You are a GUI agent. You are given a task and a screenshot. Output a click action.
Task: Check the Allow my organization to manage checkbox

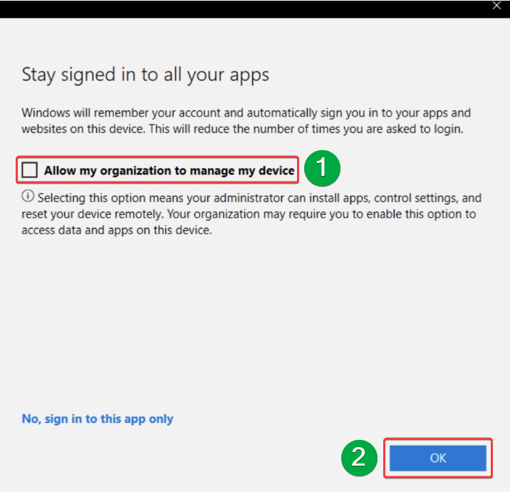coord(29,170)
